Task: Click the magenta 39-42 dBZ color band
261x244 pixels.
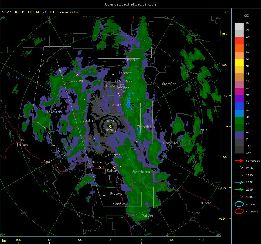Action: click(239, 91)
